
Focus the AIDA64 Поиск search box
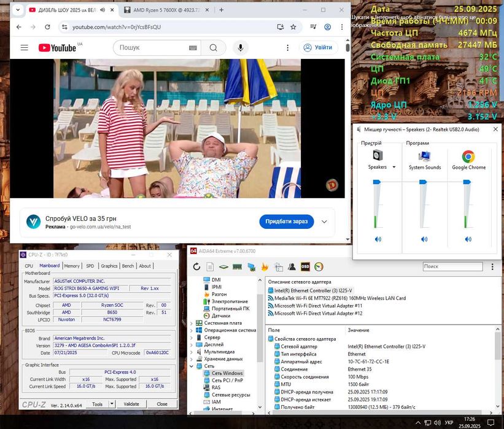tap(452, 266)
